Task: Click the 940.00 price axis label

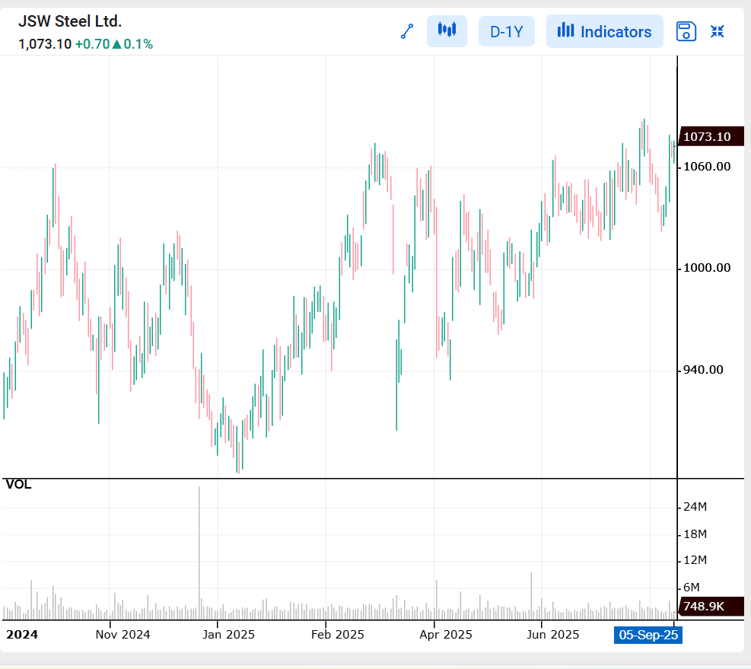Action: coord(702,370)
